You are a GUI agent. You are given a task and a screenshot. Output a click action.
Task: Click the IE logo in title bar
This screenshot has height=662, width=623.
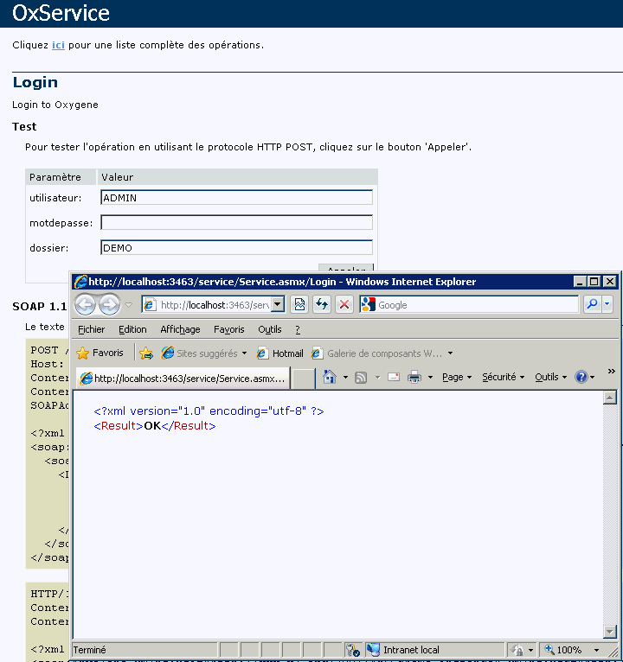pyautogui.click(x=80, y=282)
